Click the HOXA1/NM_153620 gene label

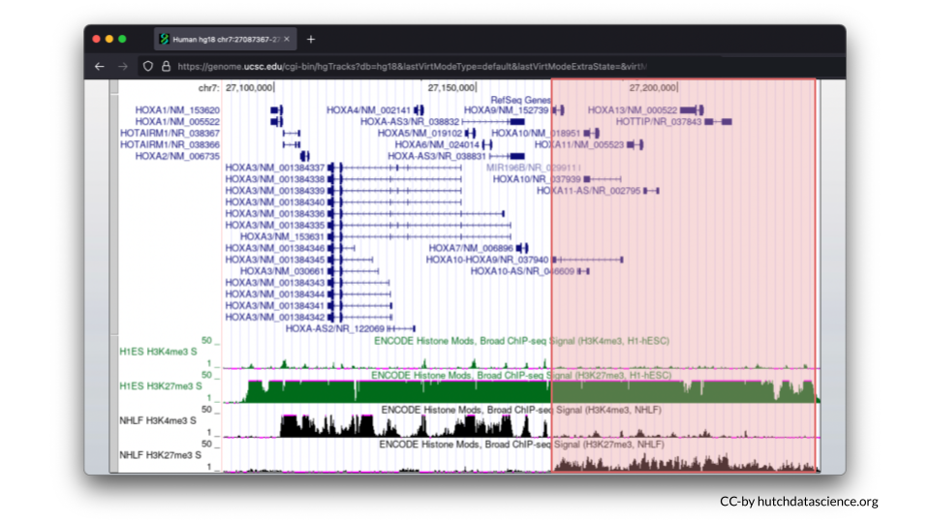tap(177, 110)
